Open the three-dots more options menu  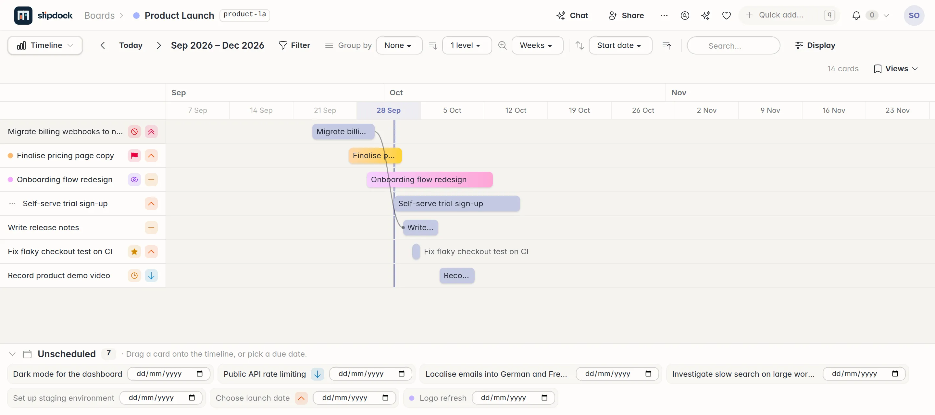664,15
